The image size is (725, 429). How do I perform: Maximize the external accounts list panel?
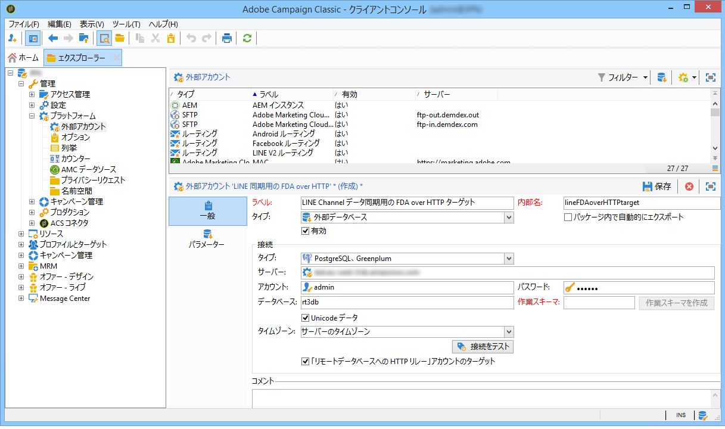tap(710, 77)
